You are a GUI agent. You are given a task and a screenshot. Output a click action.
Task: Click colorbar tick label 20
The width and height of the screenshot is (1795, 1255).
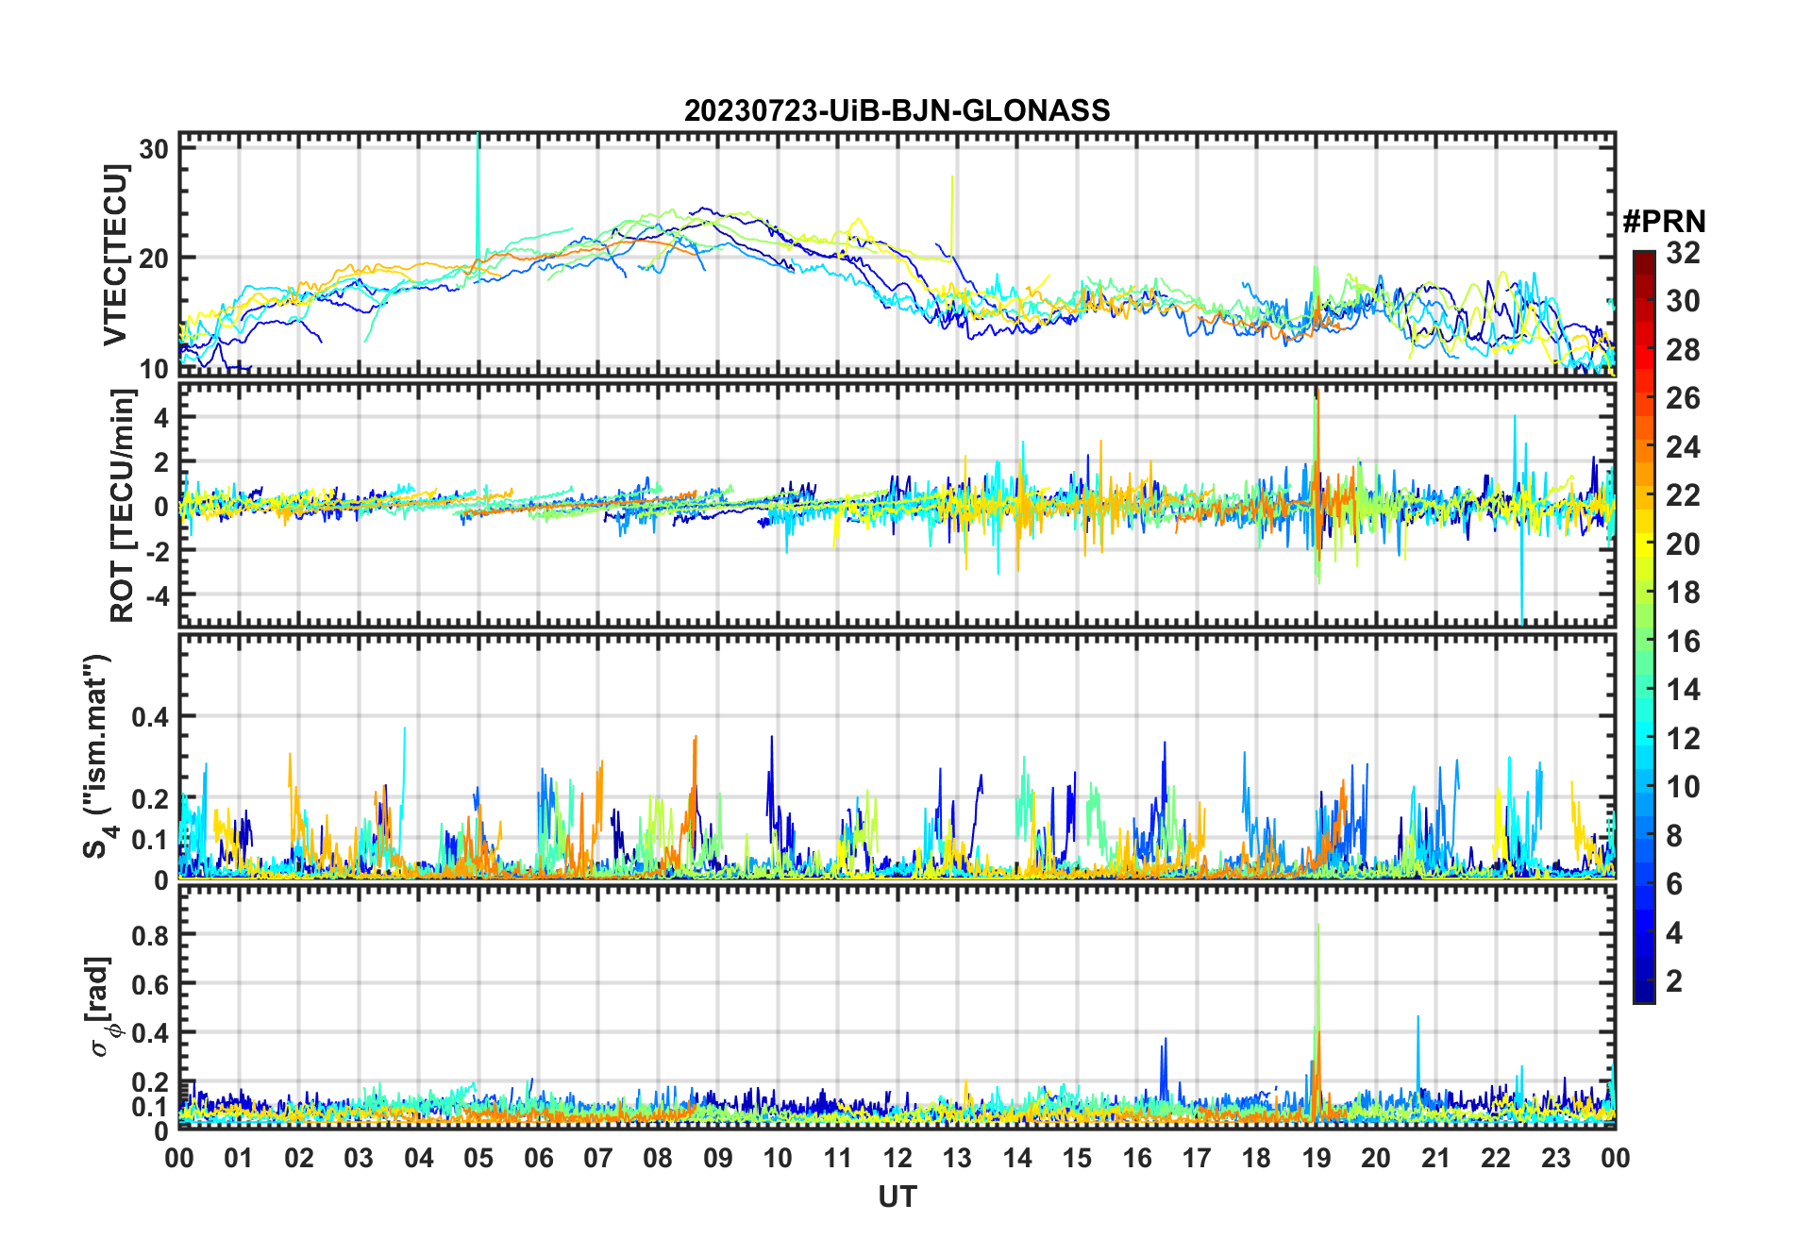click(1683, 544)
